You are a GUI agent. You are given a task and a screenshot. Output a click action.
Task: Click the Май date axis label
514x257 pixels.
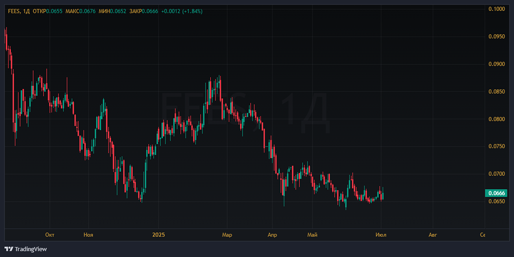(x=313, y=235)
